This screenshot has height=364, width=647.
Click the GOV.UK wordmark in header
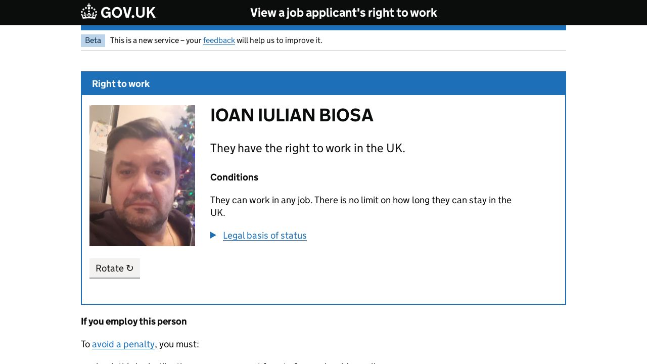[x=128, y=13]
